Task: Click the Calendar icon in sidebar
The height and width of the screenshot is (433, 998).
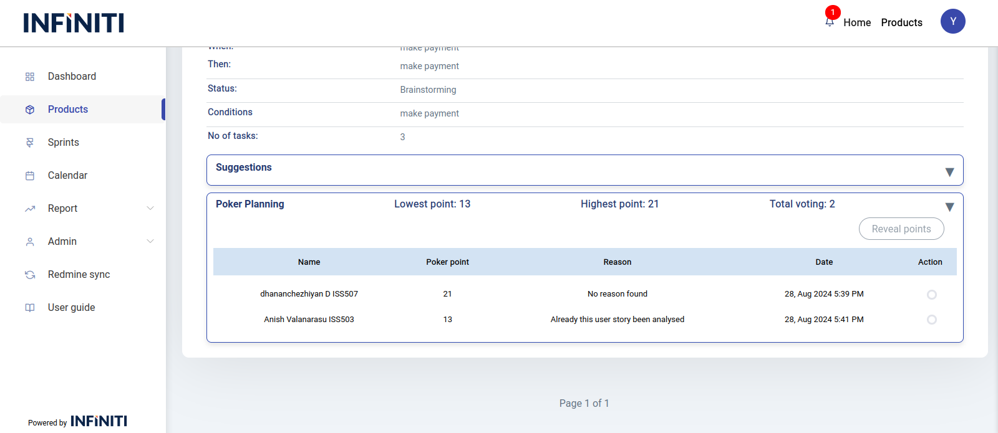Action: click(30, 176)
